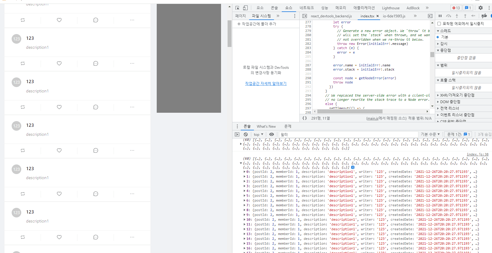This screenshot has width=492, height=253.
Task: Hide the file navigator pane toggle
Action: click(304, 16)
